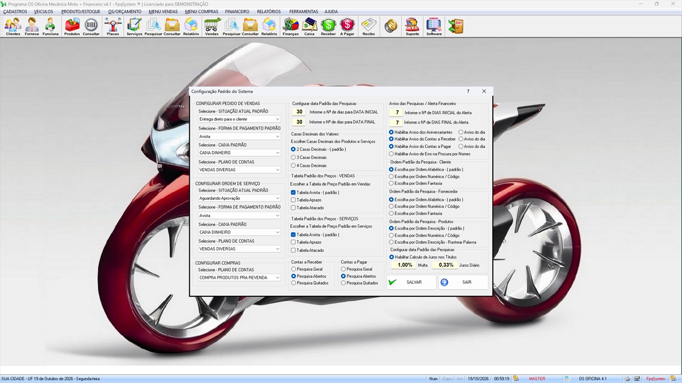Open the FERRAMENTAS menu

304,11
